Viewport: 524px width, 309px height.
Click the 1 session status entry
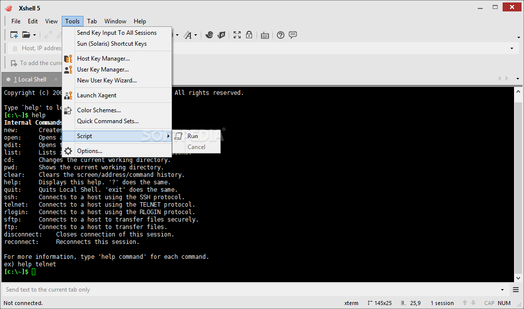click(x=442, y=303)
